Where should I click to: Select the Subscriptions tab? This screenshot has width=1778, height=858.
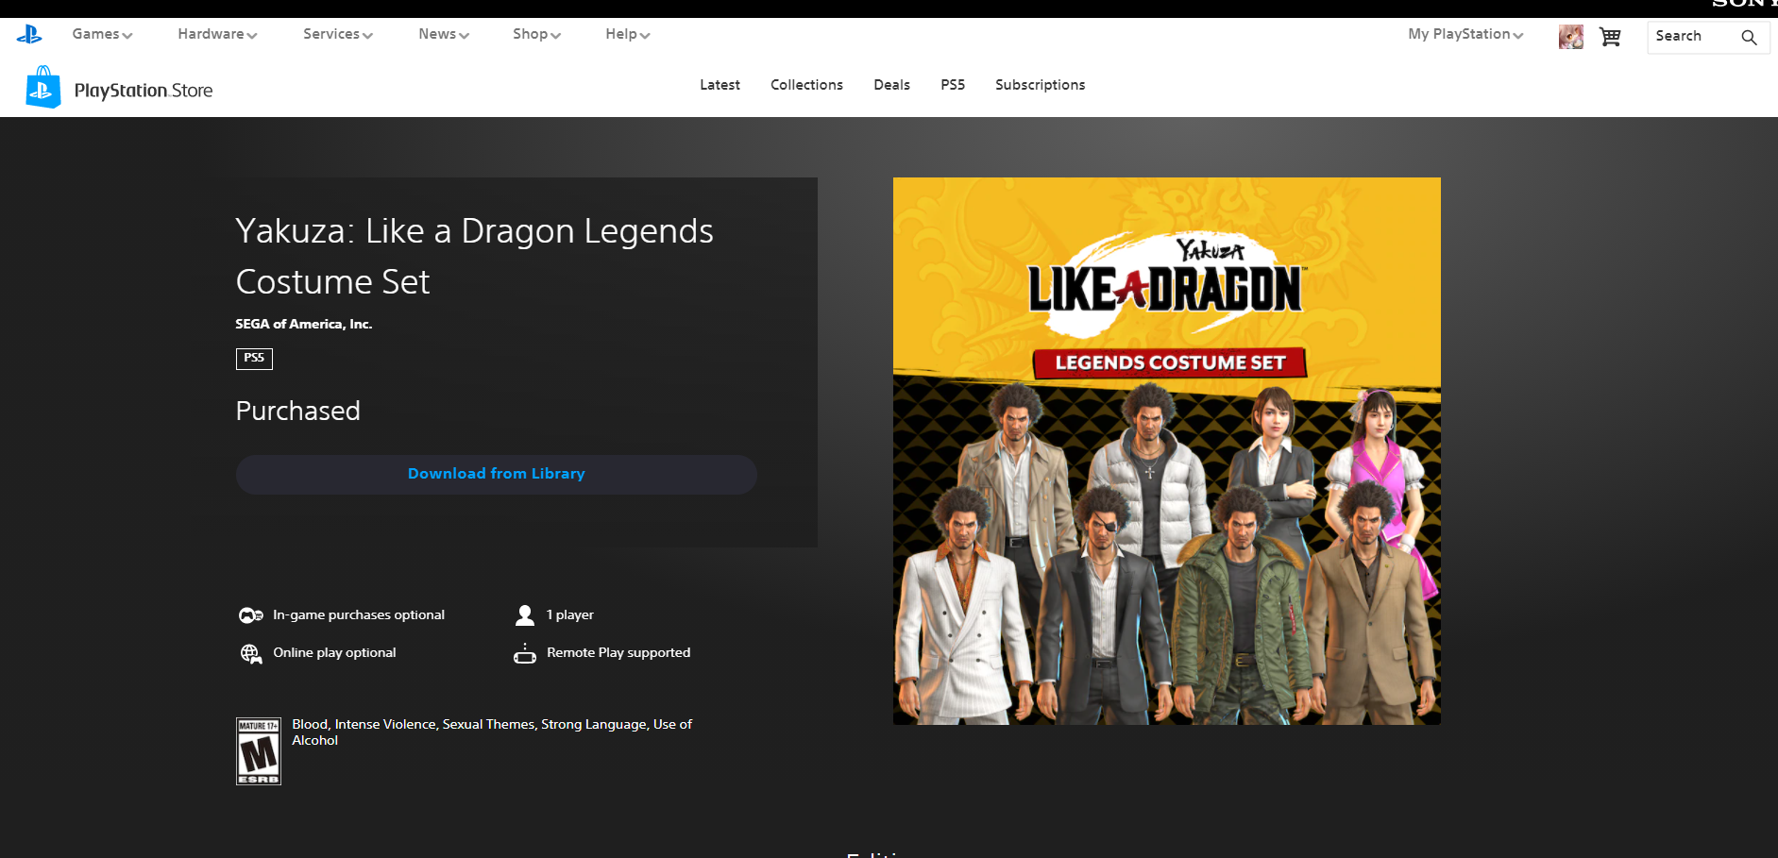point(1040,85)
